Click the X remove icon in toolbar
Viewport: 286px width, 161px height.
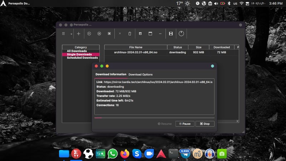[120, 34]
